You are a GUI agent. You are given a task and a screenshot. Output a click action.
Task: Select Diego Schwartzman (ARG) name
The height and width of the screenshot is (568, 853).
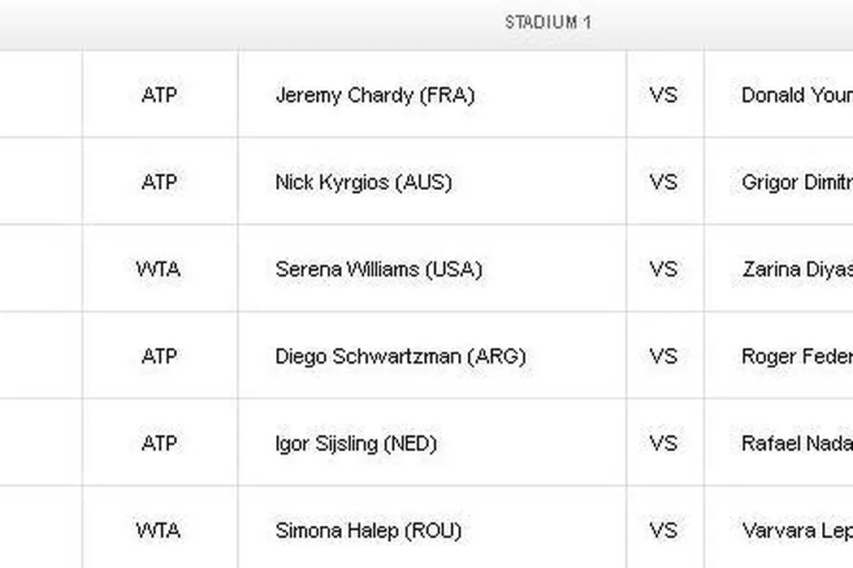[x=401, y=356]
